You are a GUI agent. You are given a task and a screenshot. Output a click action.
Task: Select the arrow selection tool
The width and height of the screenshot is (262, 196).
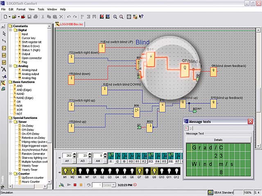pos(4,33)
